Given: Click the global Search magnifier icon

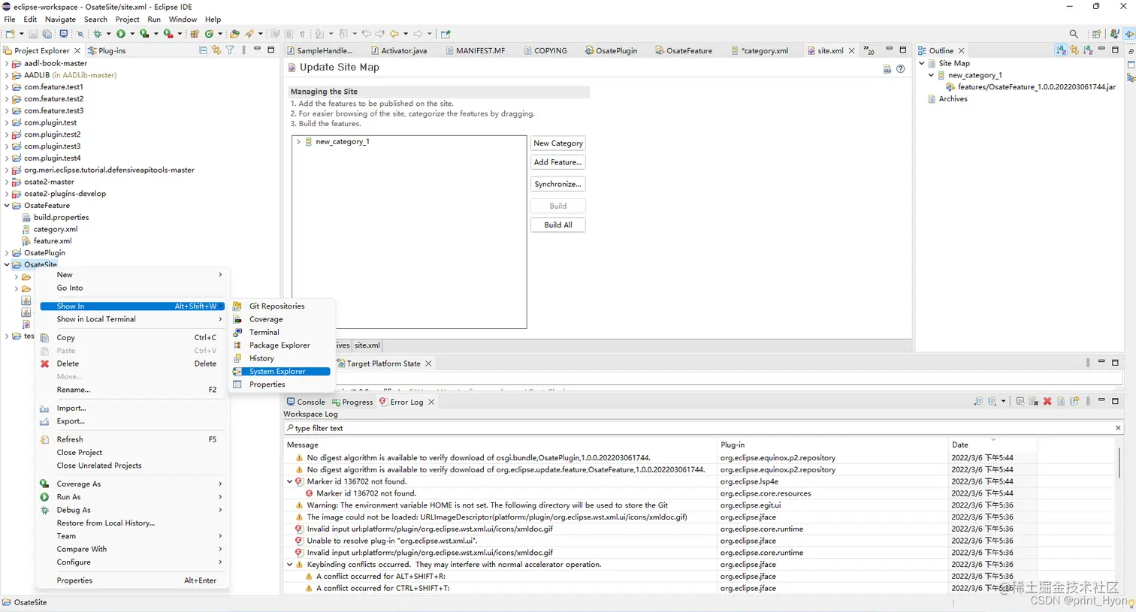Looking at the screenshot, I should 1074,34.
